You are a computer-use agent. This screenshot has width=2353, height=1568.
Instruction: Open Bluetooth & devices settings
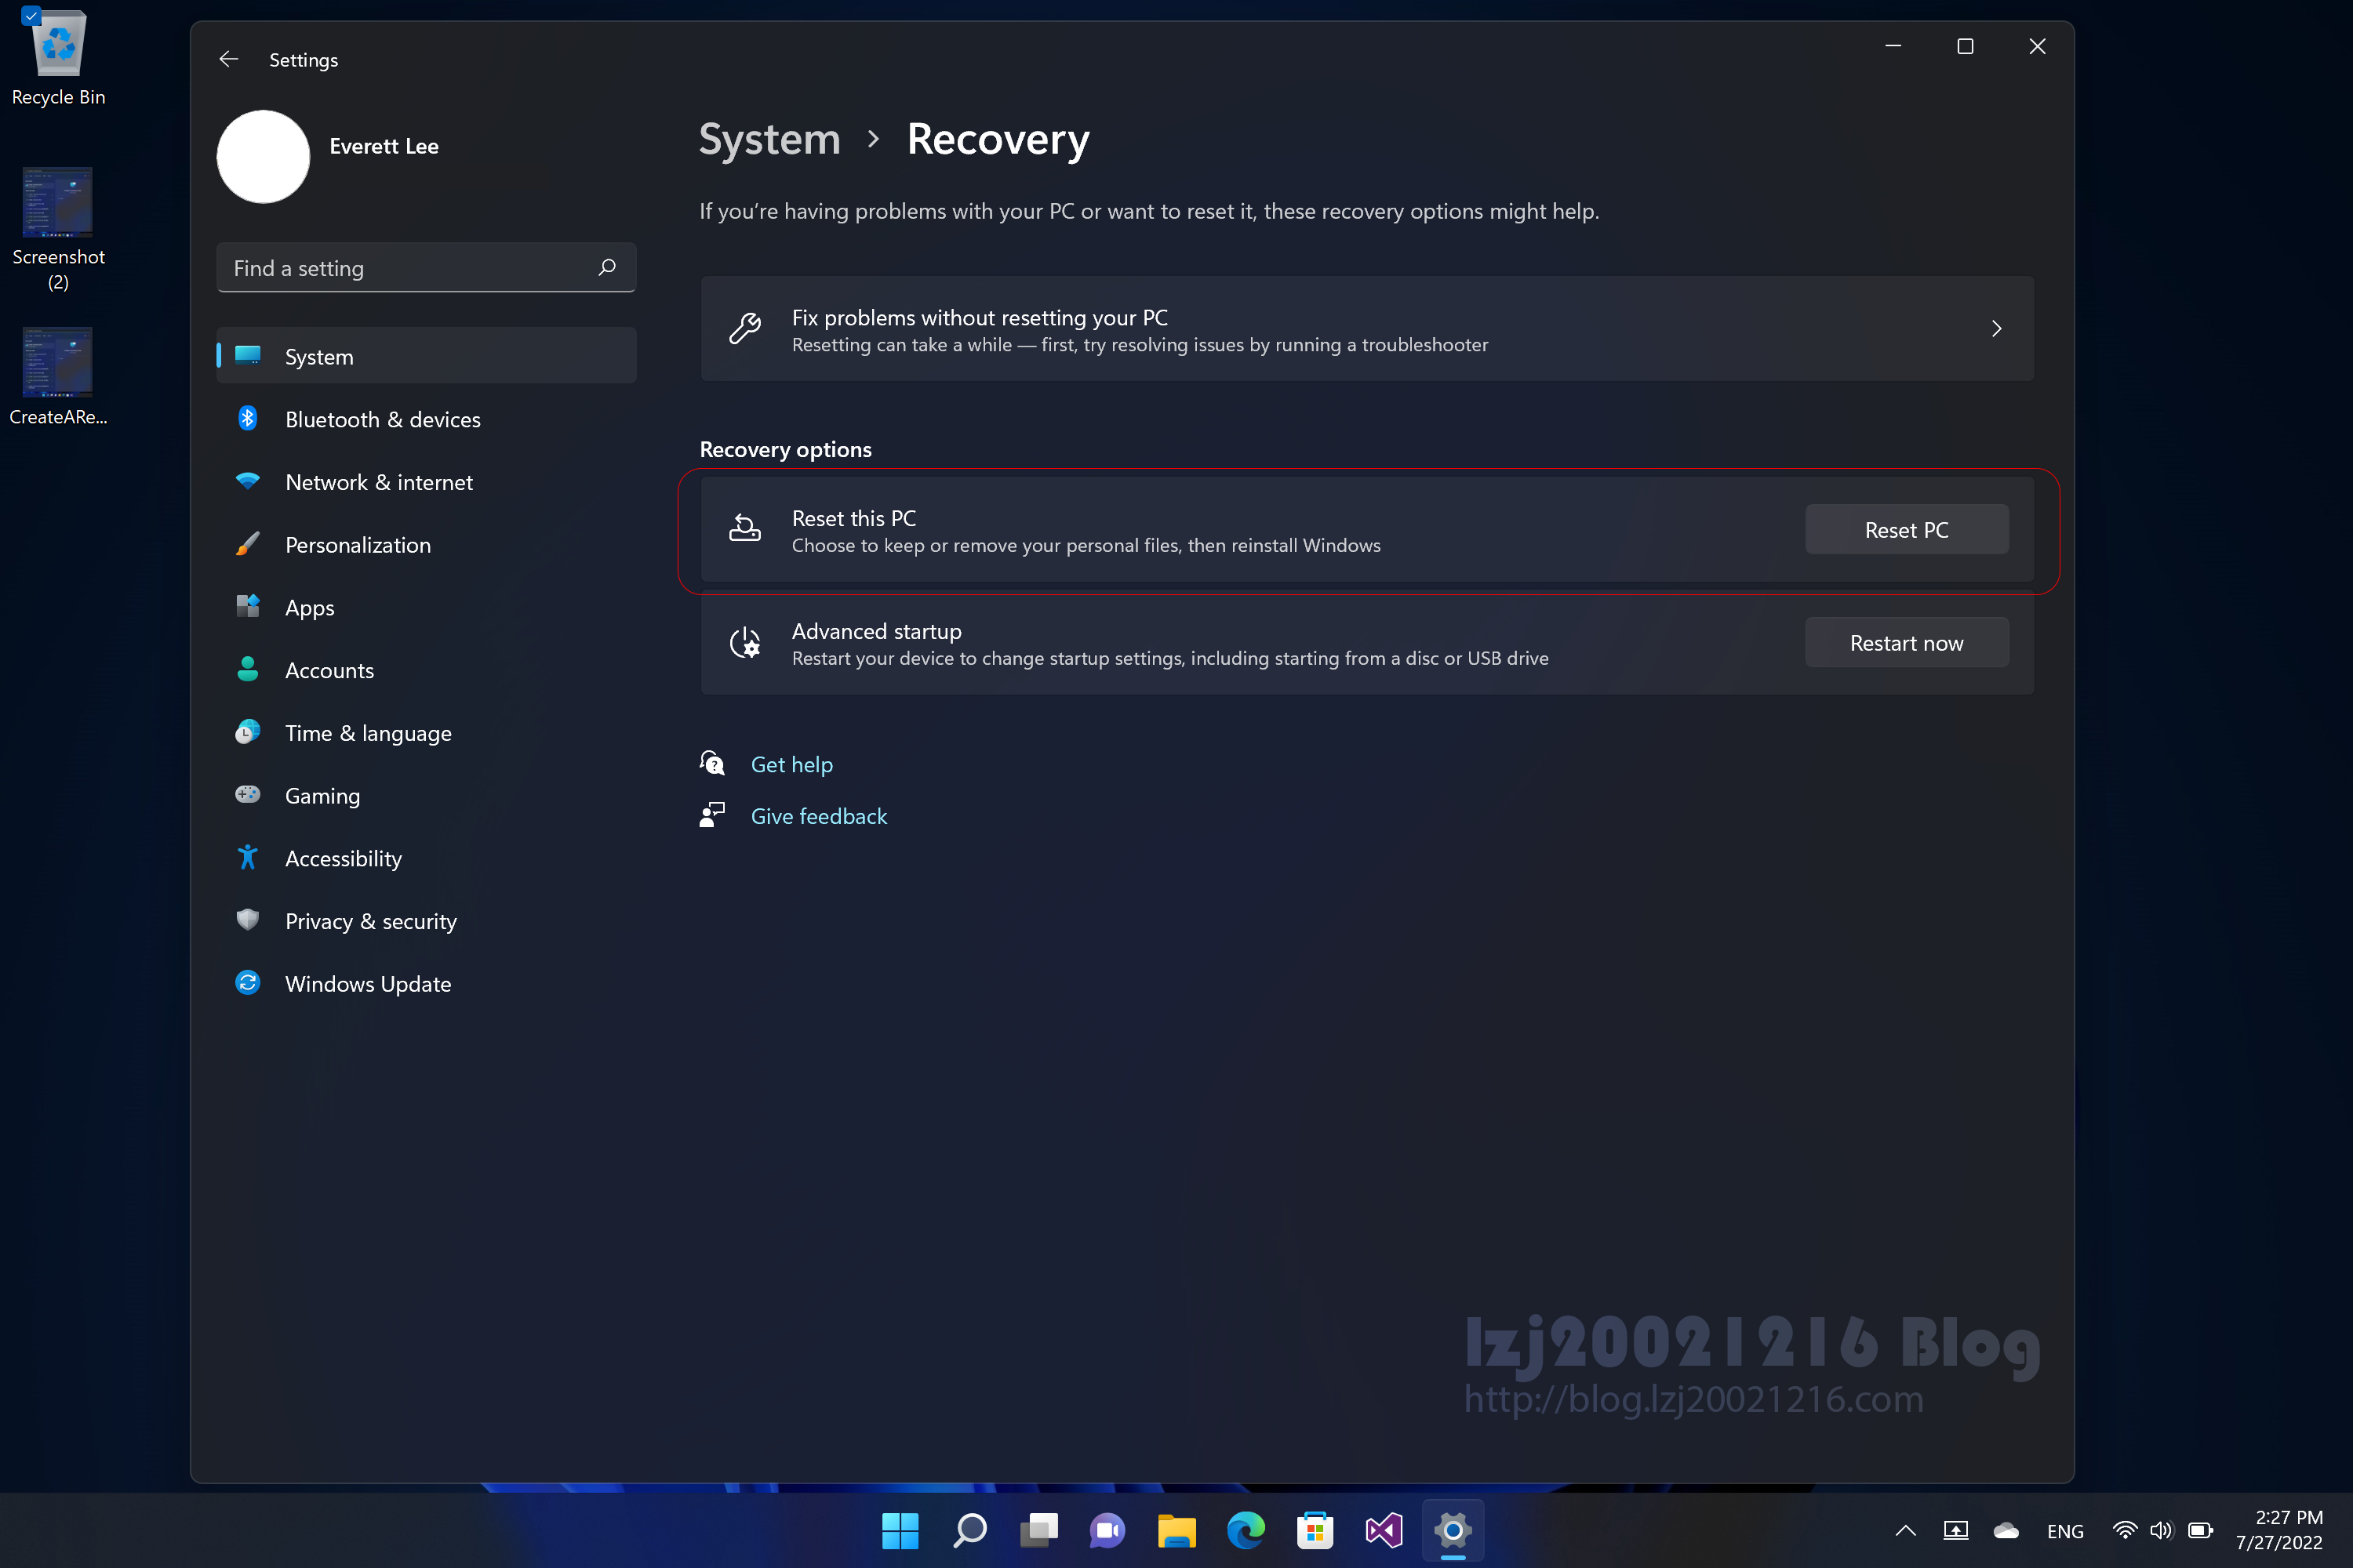point(382,419)
